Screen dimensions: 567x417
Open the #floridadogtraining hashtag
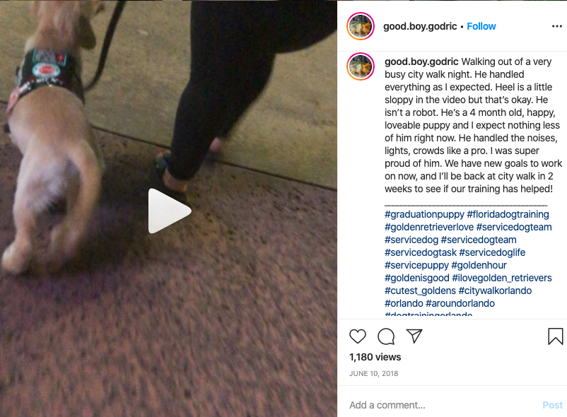pos(508,214)
